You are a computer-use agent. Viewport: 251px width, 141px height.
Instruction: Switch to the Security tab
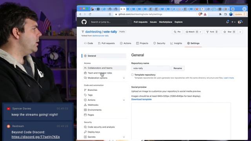click(x=159, y=43)
